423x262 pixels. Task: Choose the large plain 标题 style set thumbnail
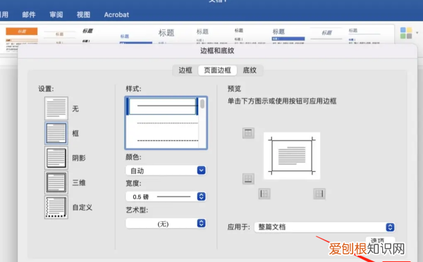[166, 36]
